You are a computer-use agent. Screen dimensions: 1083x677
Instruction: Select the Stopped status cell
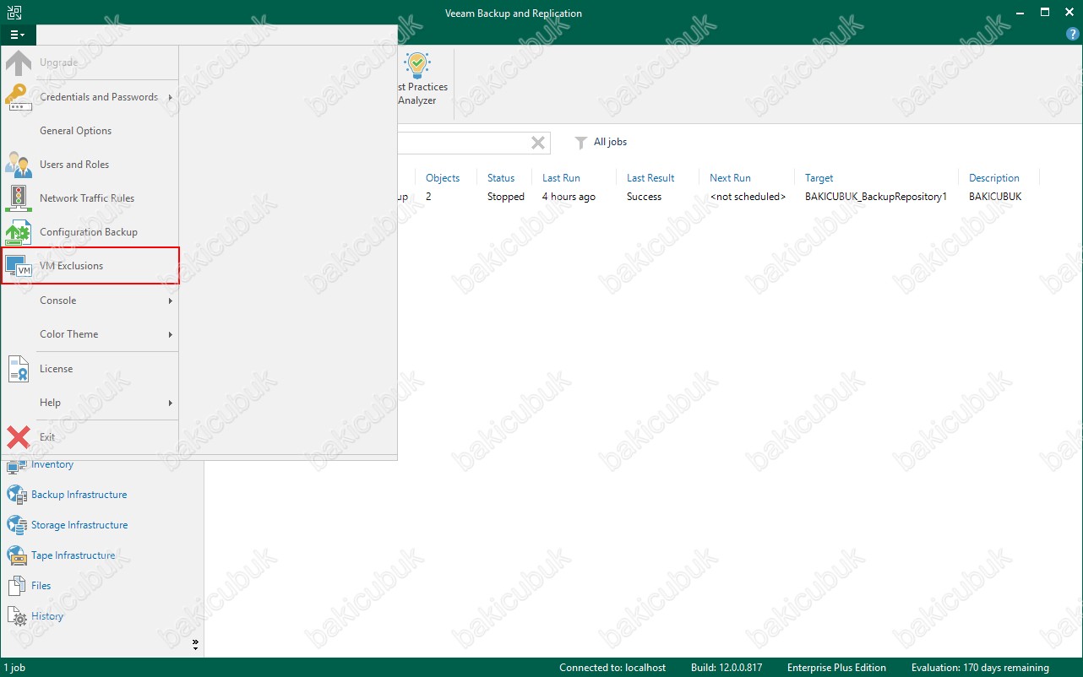pos(506,197)
